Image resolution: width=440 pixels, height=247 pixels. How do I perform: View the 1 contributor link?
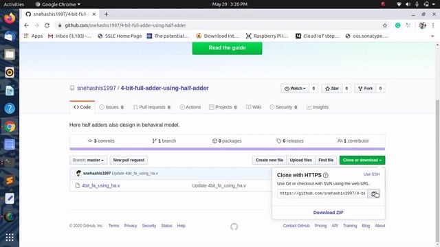pos(353,141)
